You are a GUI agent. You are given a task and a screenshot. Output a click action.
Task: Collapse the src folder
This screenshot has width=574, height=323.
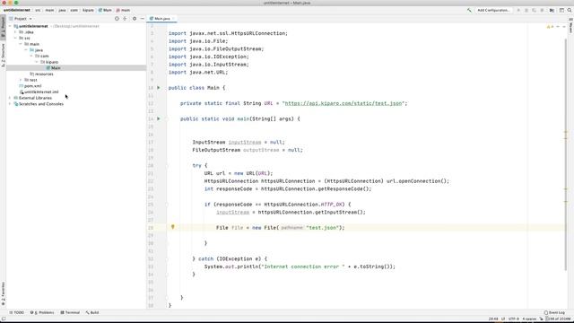15,38
